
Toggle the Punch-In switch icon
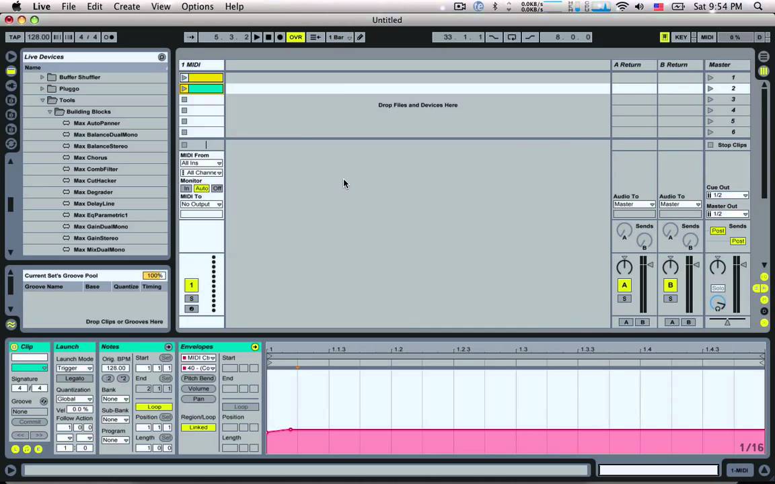493,37
